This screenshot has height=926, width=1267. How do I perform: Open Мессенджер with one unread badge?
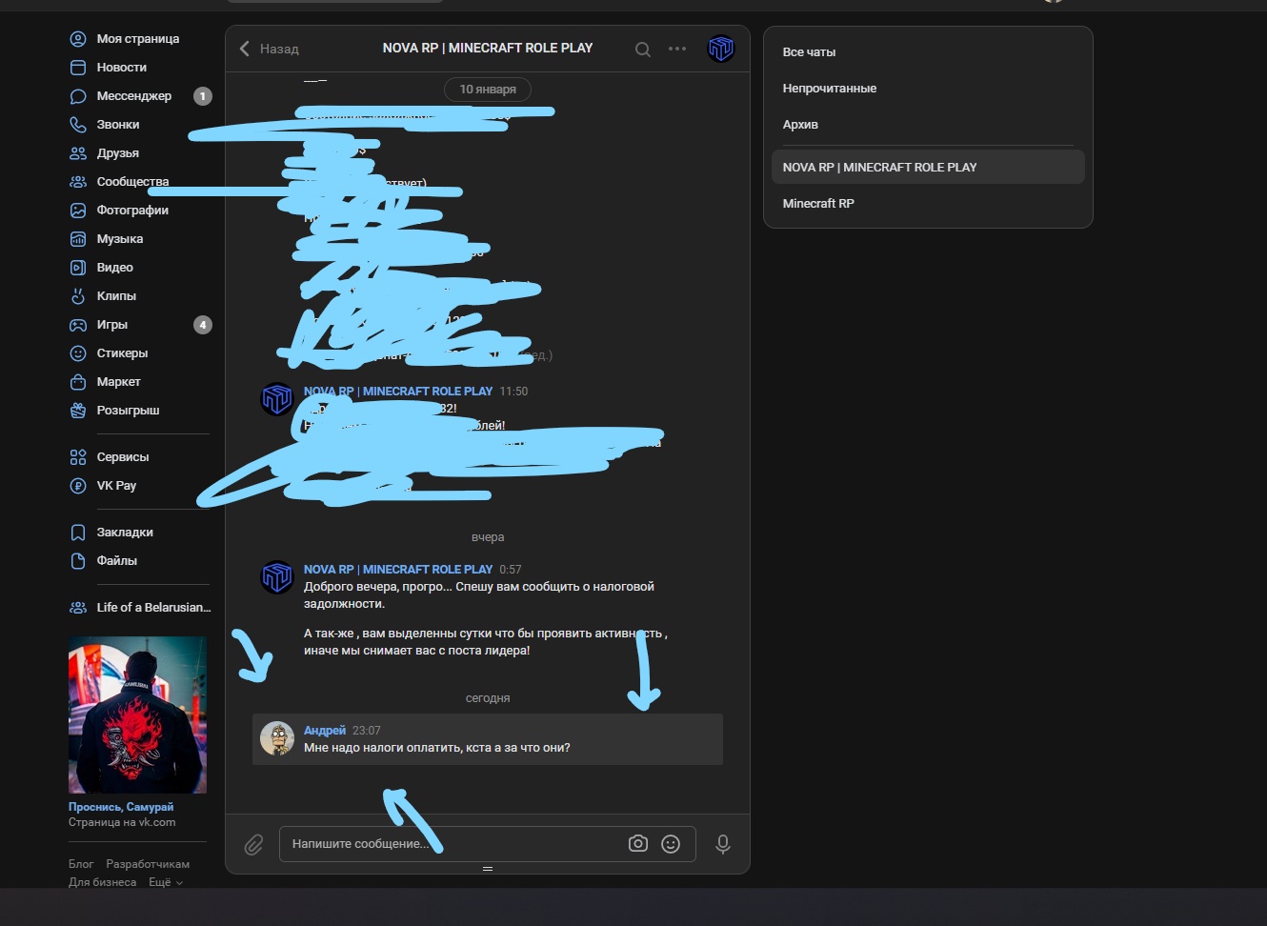(x=138, y=96)
